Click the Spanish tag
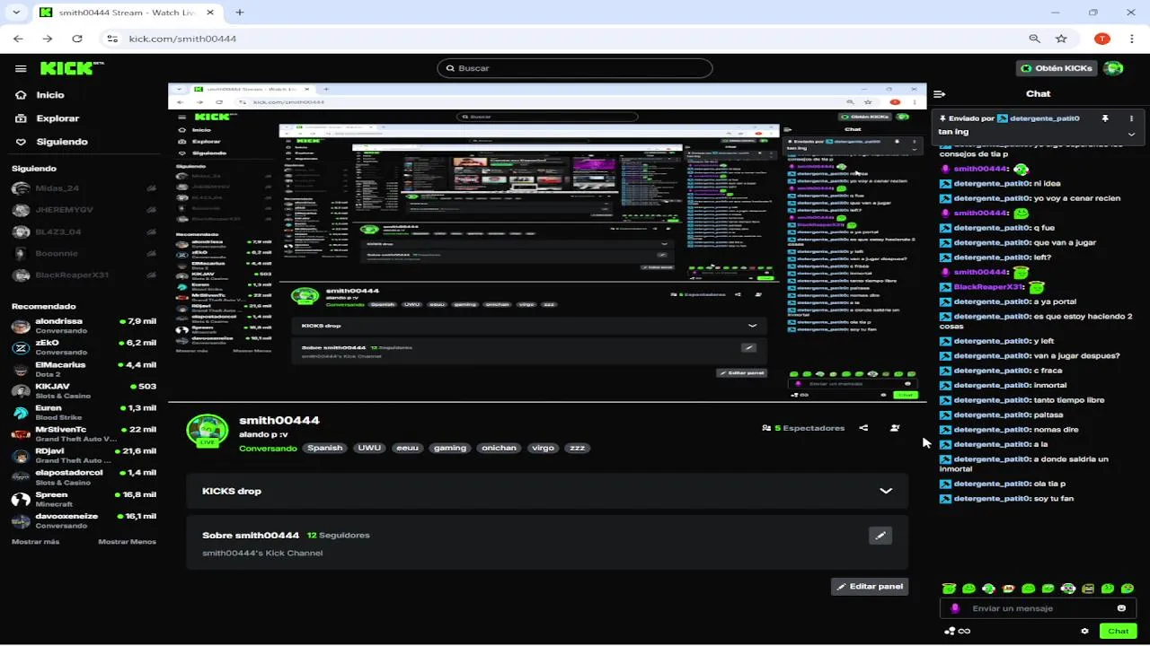The image size is (1150, 646). tap(324, 448)
